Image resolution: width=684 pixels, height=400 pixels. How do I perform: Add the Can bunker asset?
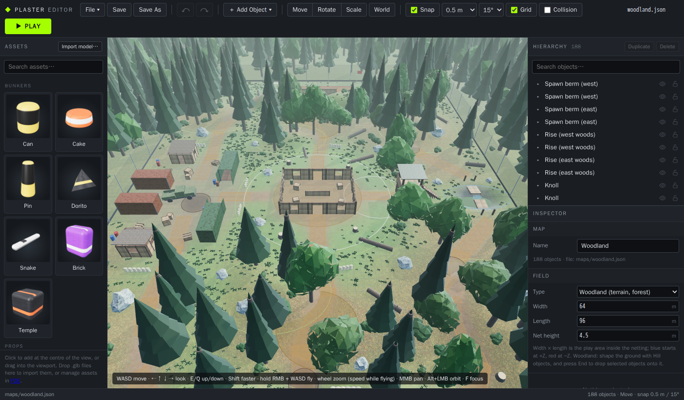(28, 122)
